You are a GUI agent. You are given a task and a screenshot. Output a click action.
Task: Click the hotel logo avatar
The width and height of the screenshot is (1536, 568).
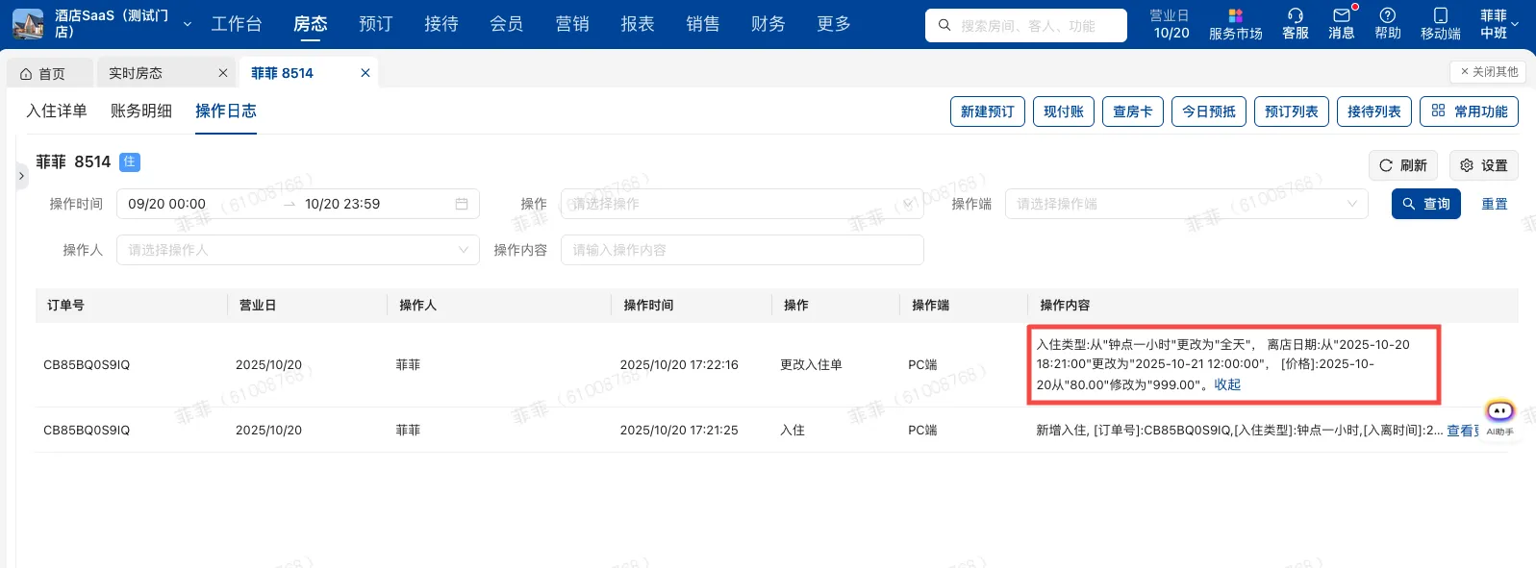click(28, 24)
